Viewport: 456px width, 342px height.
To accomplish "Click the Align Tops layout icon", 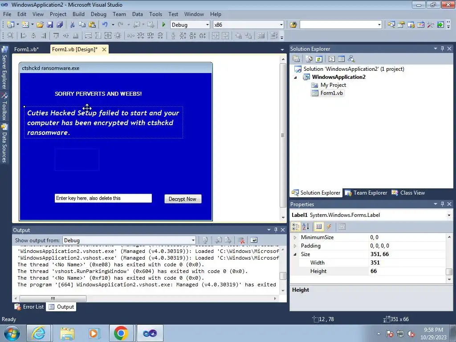I will pos(56,36).
